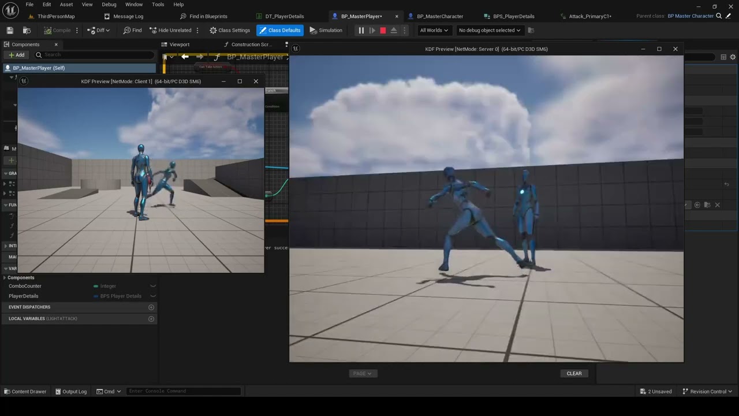Switch to Attack_PrimaryC1 tab
This screenshot has height=416, width=739.
pyautogui.click(x=590, y=16)
